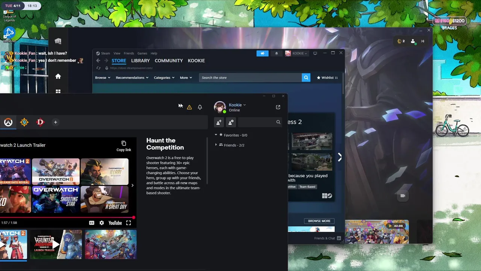This screenshot has width=481, height=271.
Task: Open the Friends menu in Steam
Action: pyautogui.click(x=129, y=53)
